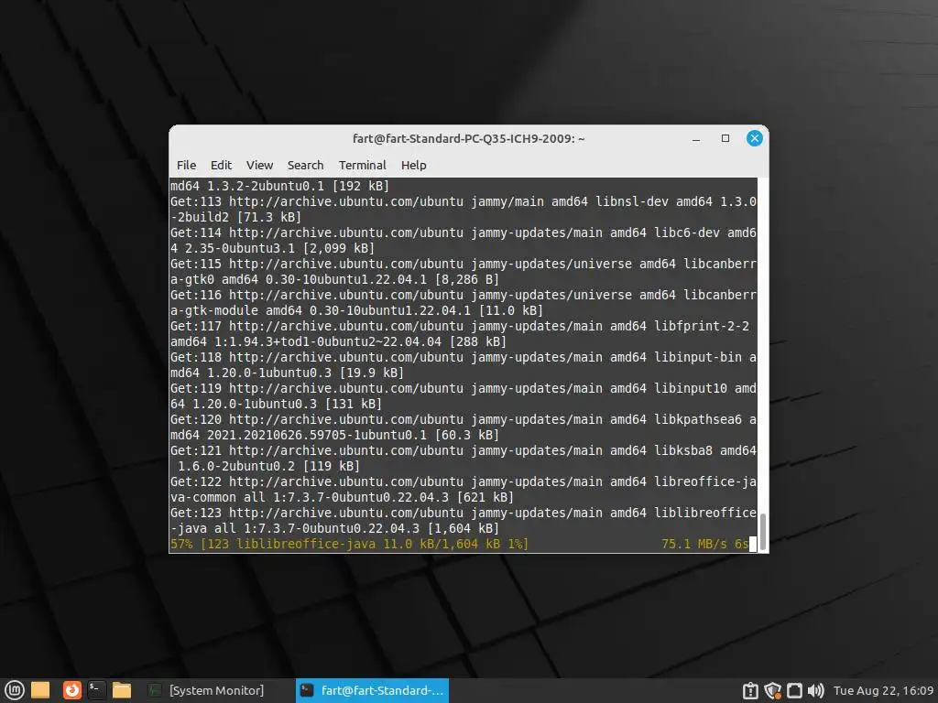This screenshot has height=703, width=938.
Task: Open the Linux Mint start menu
Action: 14,690
